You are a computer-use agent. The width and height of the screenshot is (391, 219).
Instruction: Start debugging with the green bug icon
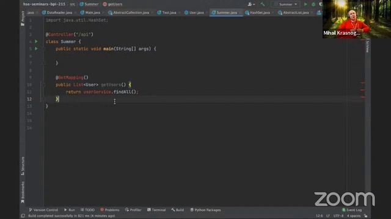(x=313, y=4)
